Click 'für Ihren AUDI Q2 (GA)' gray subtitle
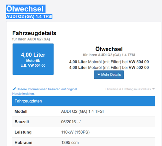Screen dimensions: 162x146 (31, 39)
